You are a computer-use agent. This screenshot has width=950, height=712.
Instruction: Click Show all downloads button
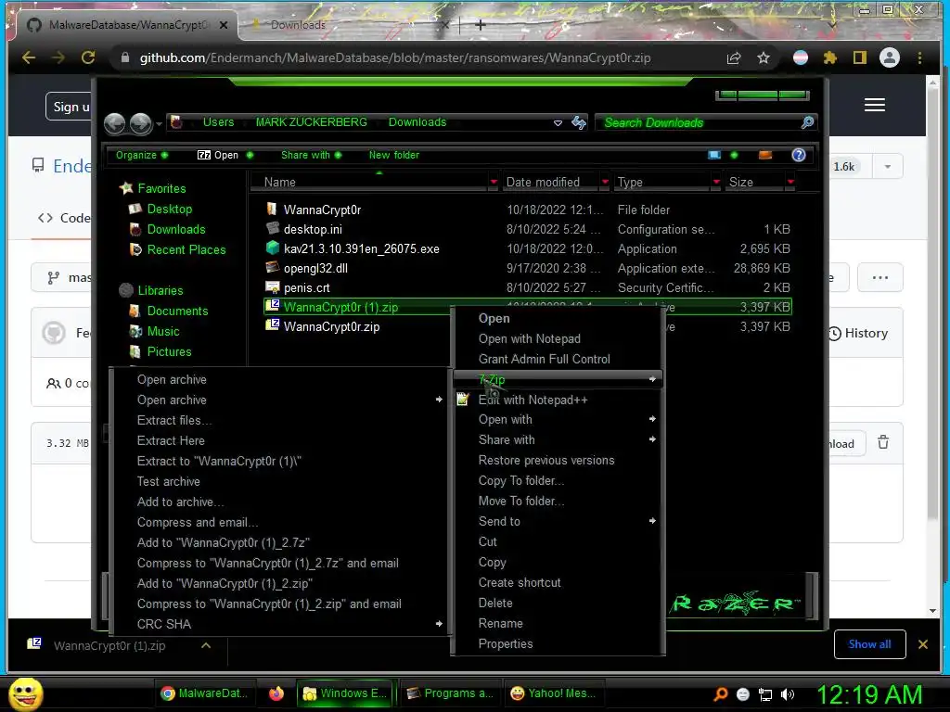tap(869, 644)
